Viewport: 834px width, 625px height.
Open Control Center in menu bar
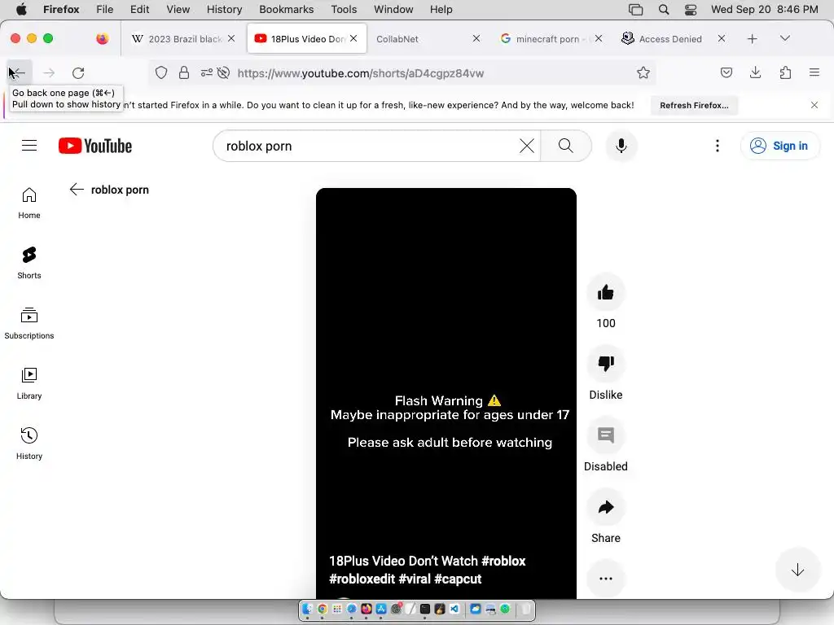click(x=691, y=9)
